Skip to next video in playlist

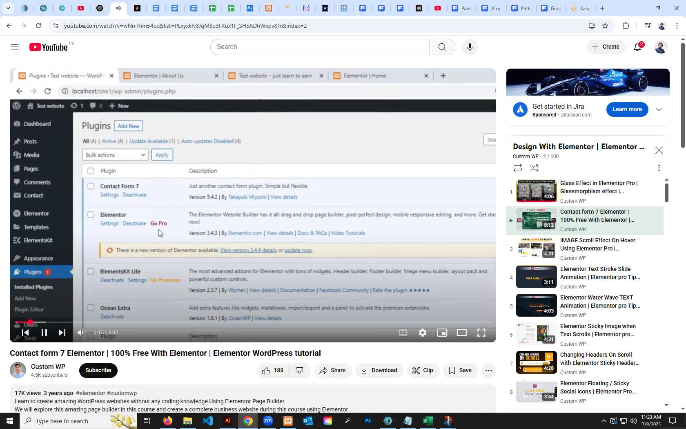pyautogui.click(x=62, y=333)
